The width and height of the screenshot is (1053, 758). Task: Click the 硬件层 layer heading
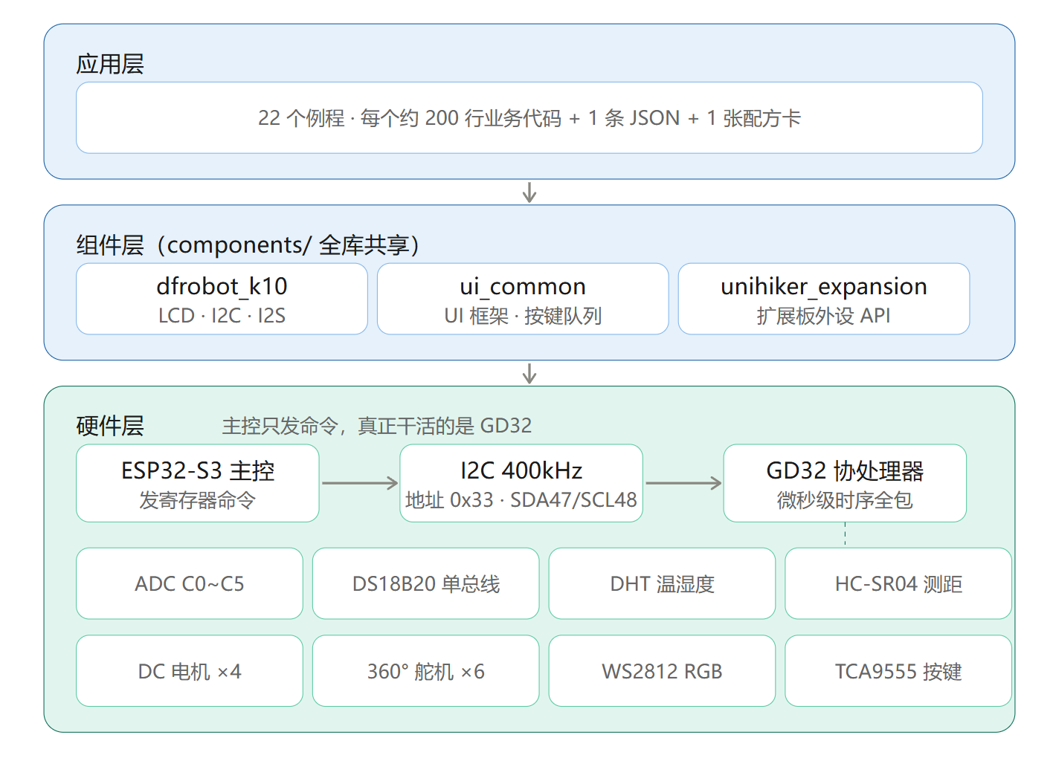click(x=110, y=426)
